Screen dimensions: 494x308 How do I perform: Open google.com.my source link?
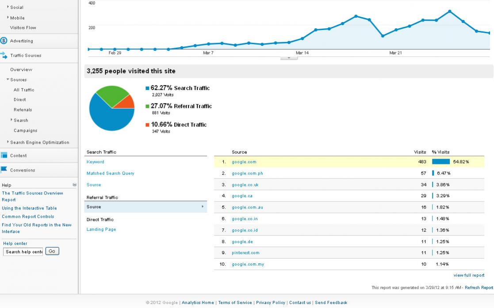coord(248,264)
